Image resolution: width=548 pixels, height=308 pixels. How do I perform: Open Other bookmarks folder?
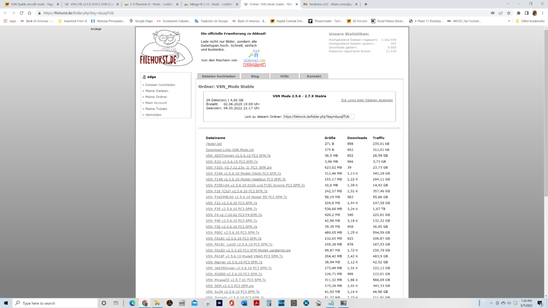coord(530,21)
